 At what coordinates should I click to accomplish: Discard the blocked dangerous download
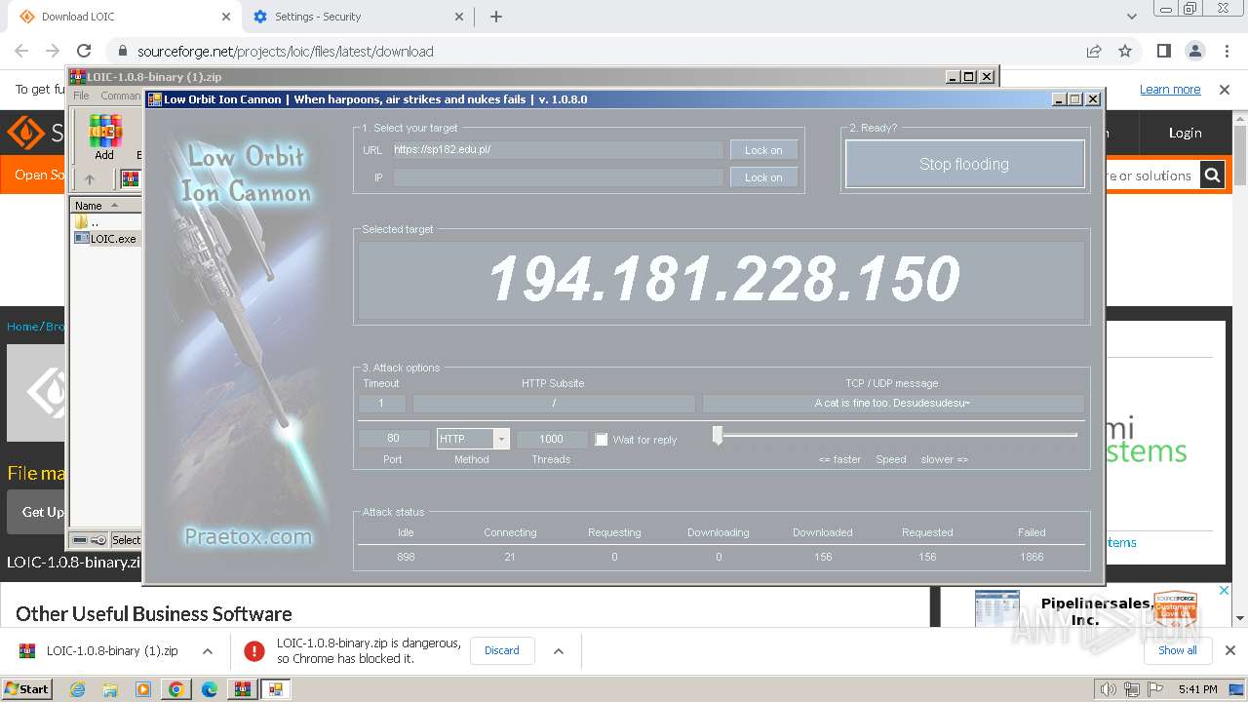coord(502,650)
